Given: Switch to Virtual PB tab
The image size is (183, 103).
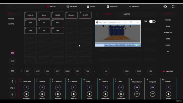Looking at the screenshot, I should click(72, 6).
